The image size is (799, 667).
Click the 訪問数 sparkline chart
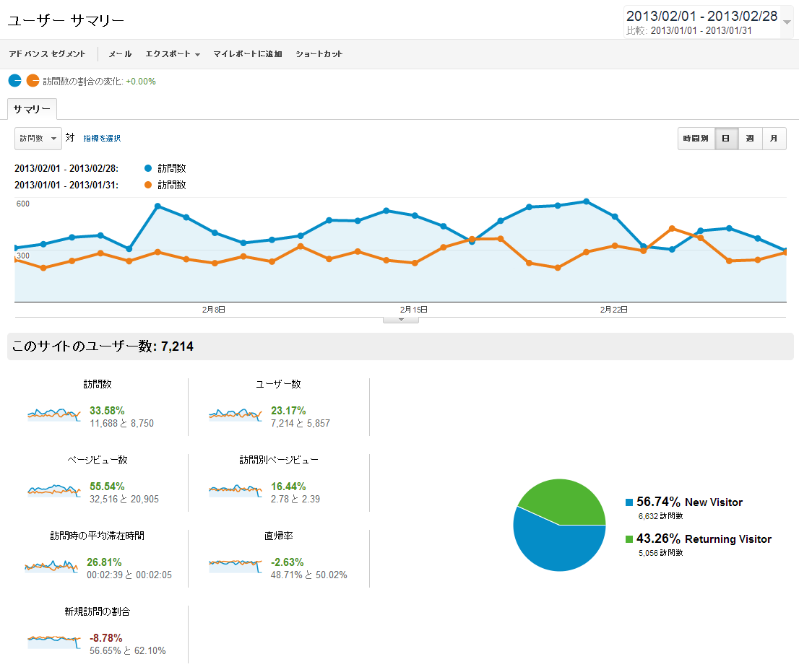[x=53, y=414]
